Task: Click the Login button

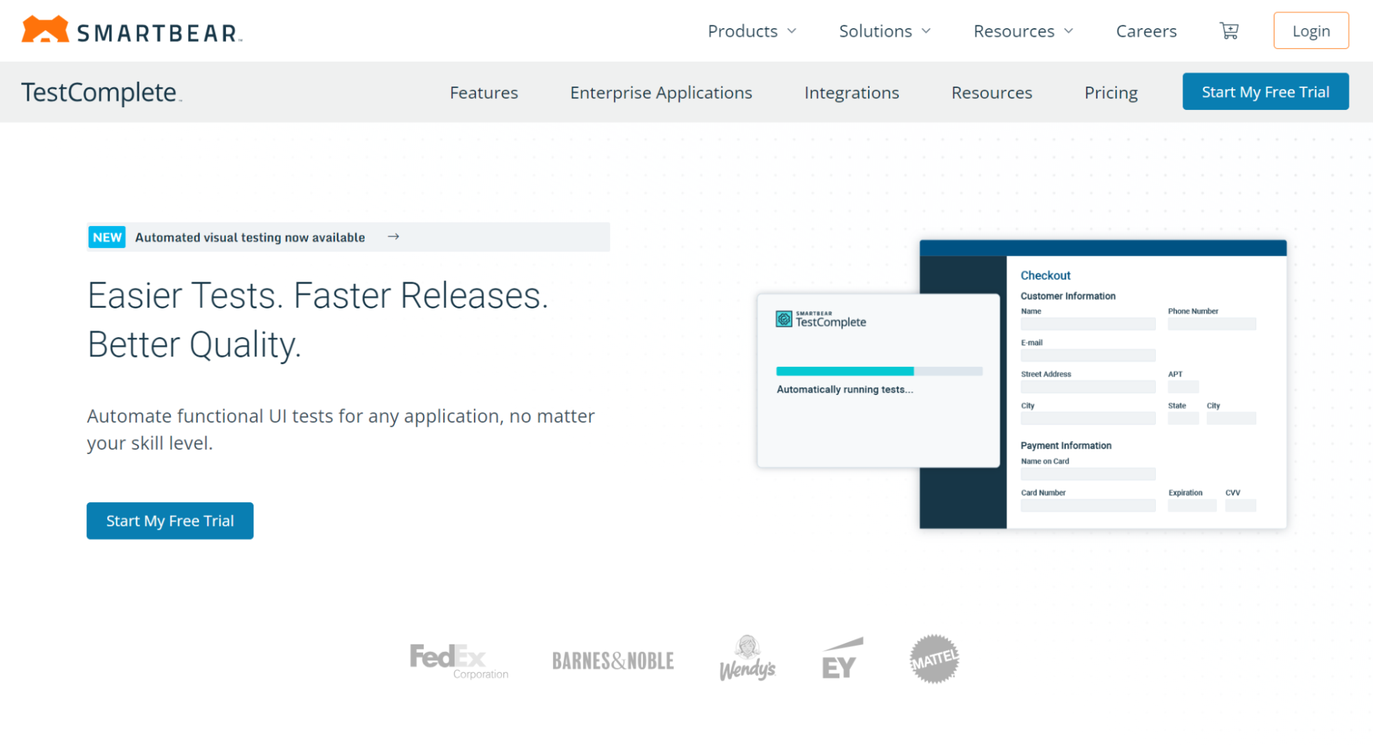Action: 1310,31
